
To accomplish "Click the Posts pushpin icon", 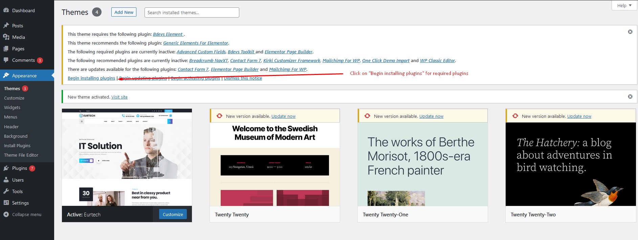I will [6, 26].
